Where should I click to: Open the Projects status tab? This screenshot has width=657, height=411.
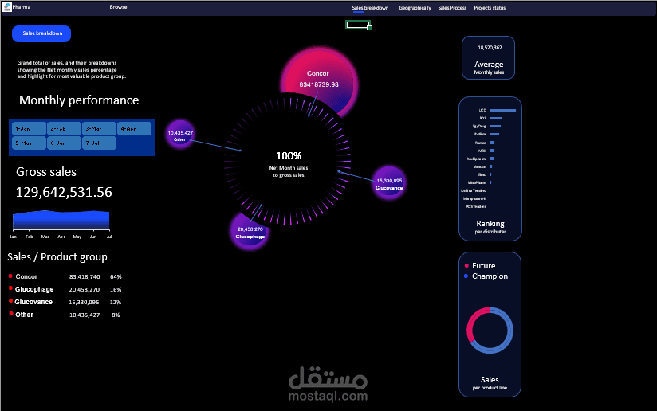click(490, 8)
